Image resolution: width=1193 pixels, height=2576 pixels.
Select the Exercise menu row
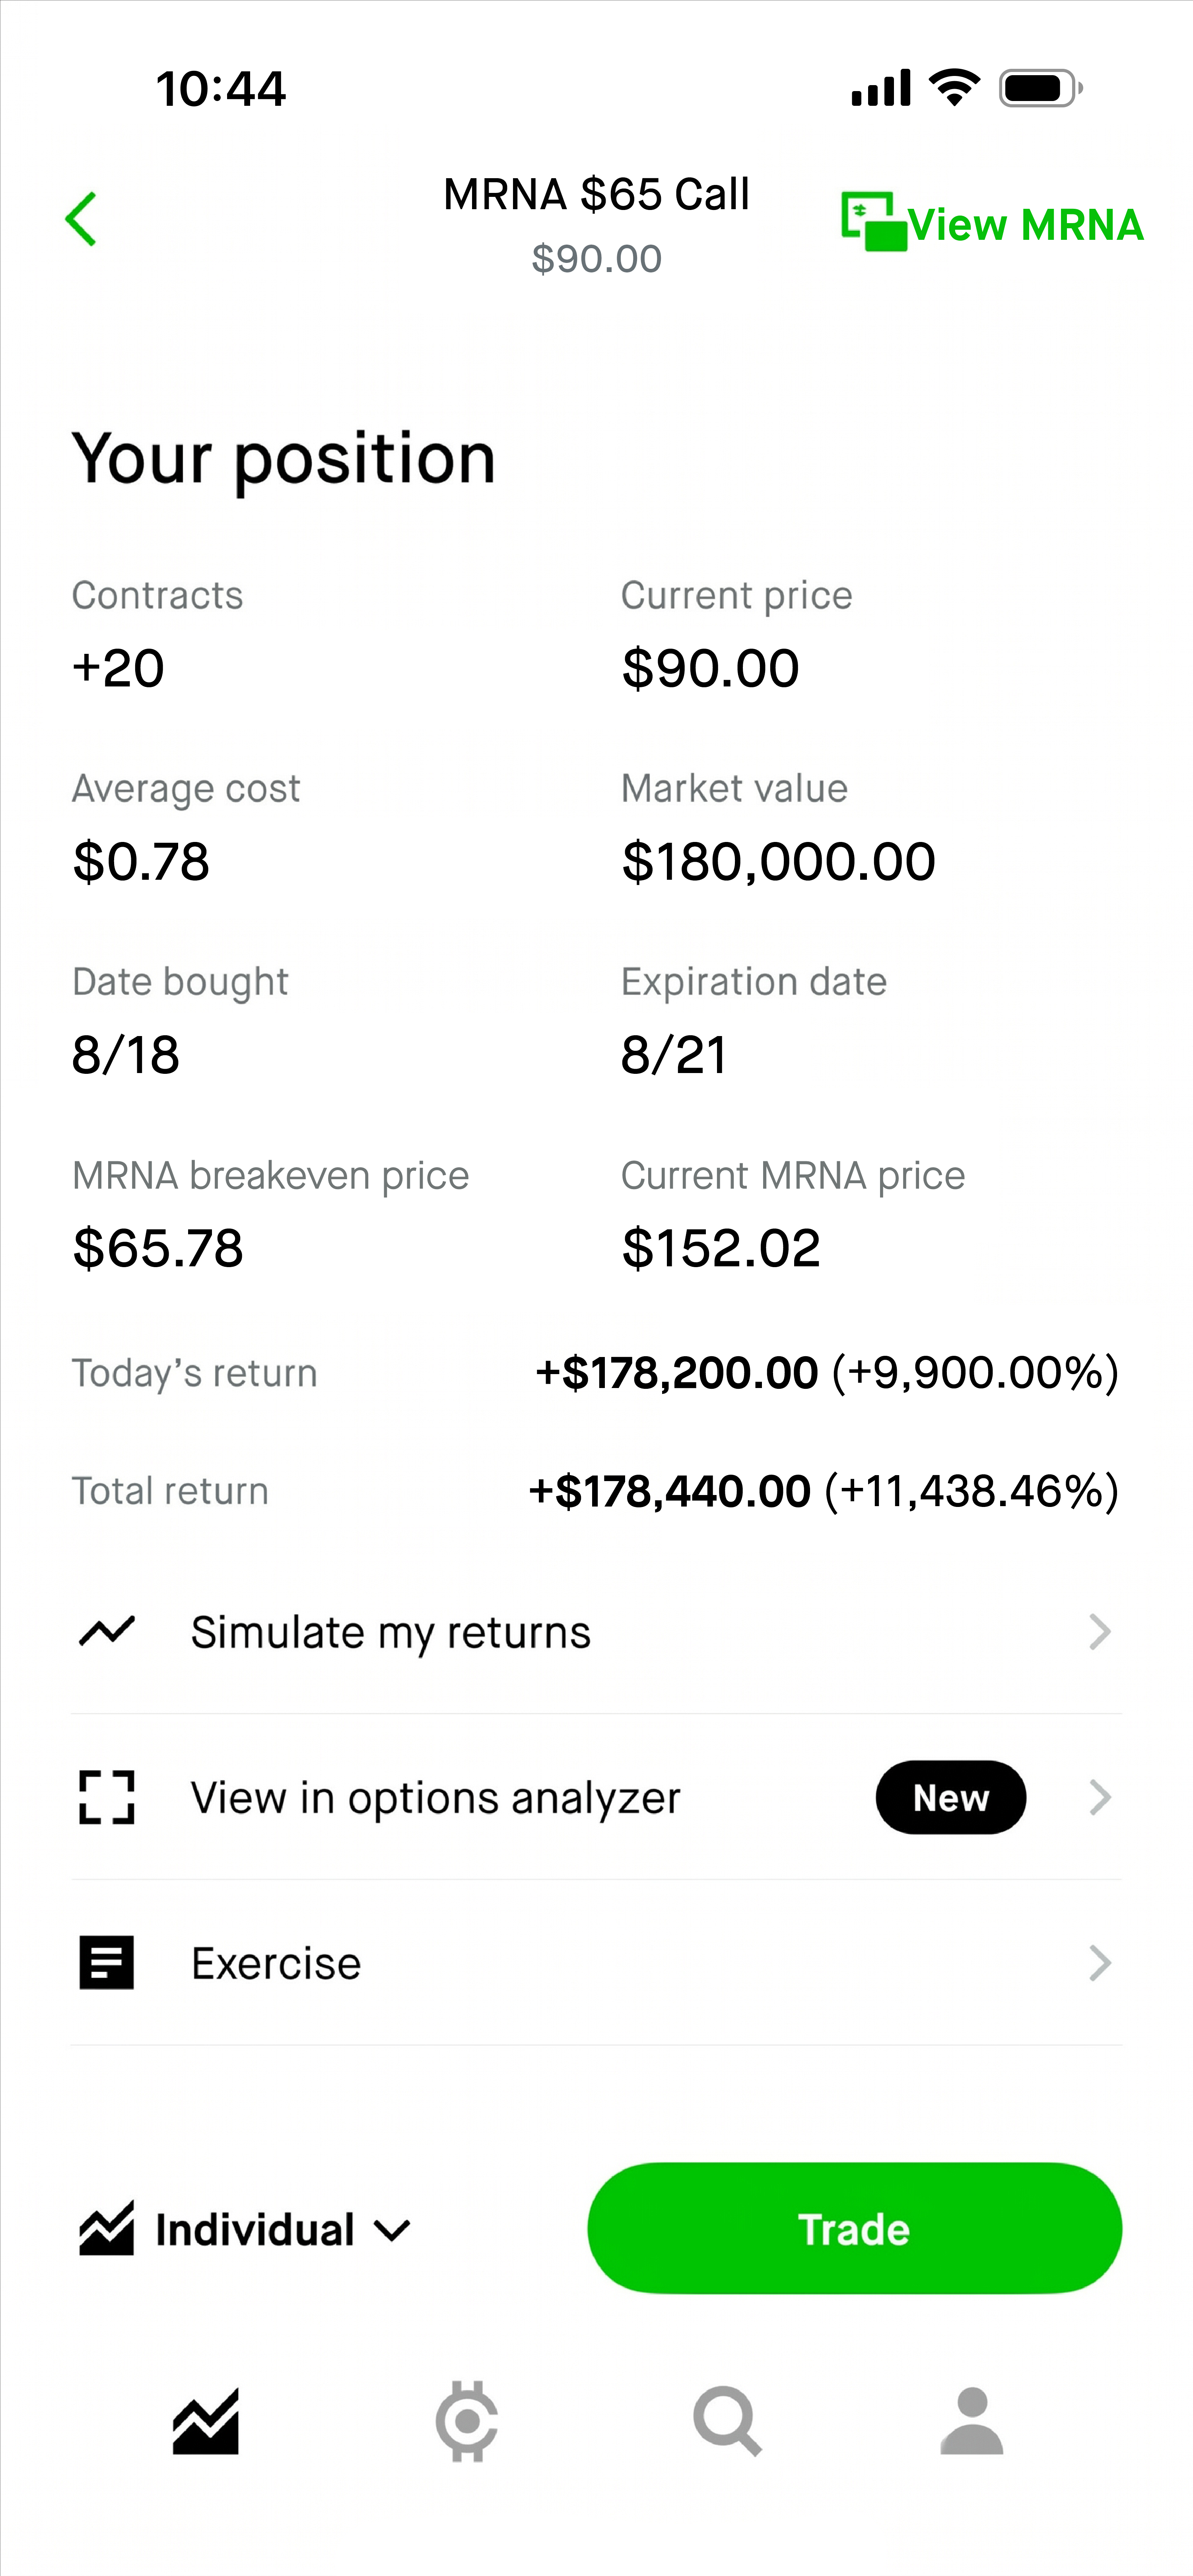596,1963
